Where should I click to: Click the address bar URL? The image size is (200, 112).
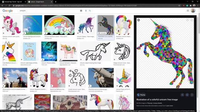76,6
